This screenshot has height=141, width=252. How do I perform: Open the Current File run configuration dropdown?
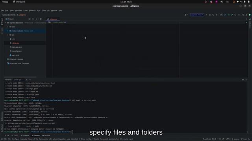click(x=197, y=15)
